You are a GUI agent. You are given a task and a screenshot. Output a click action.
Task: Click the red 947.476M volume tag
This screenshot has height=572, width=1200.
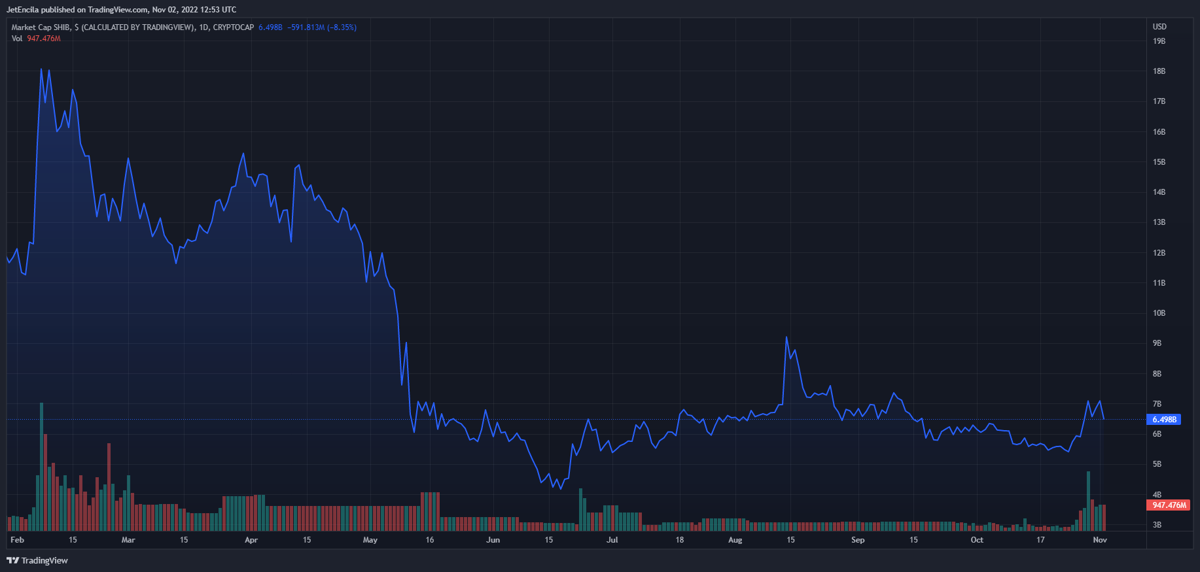(1169, 505)
